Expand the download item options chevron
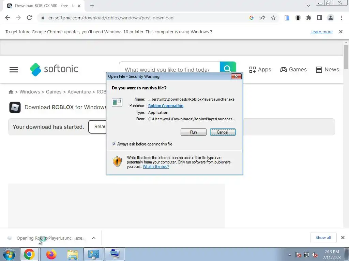This screenshot has height=261, width=349. [x=94, y=238]
